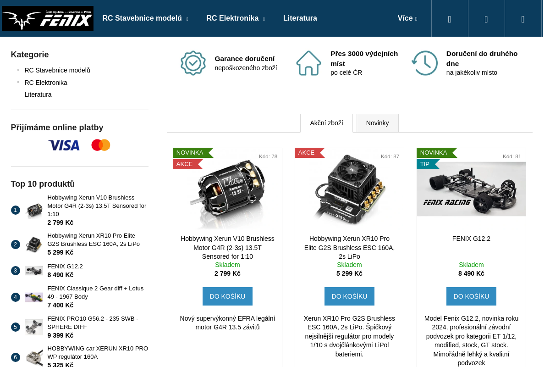550x367 pixels.
Task: Click the clock icon for Doručení do druhého dne
Action: pyautogui.click(x=424, y=63)
